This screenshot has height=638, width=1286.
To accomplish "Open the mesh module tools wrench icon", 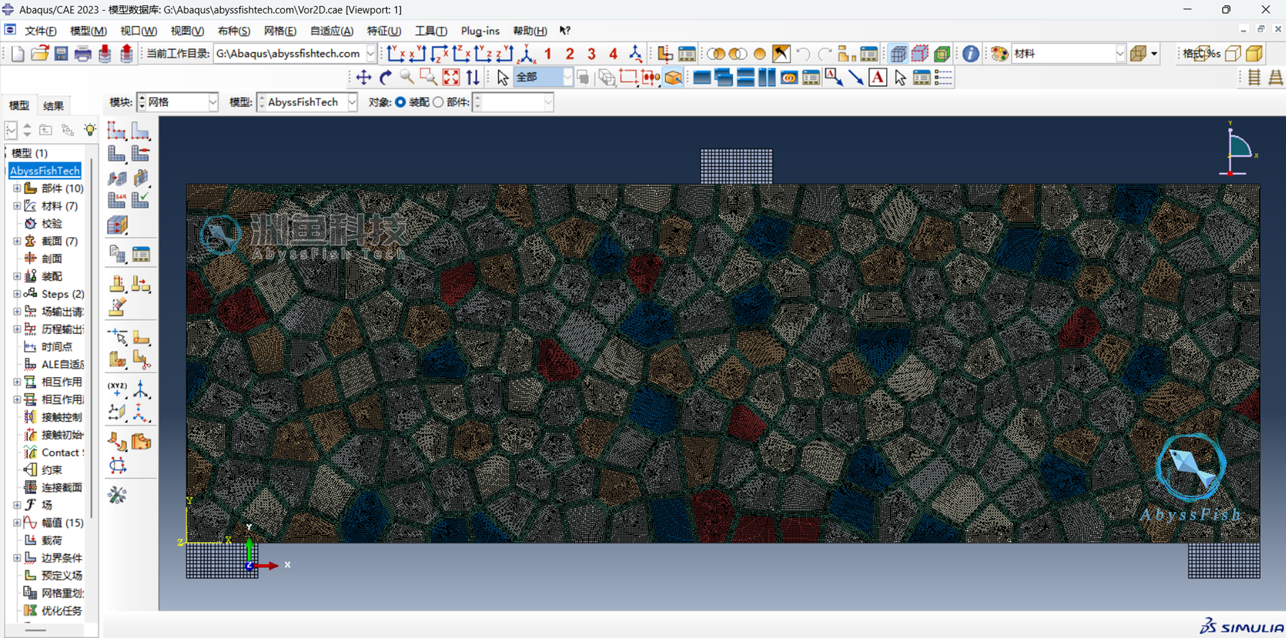I will click(117, 495).
